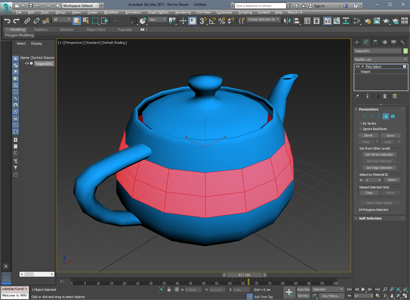
Task: Click the Select and Link tool
Action: point(27,21)
